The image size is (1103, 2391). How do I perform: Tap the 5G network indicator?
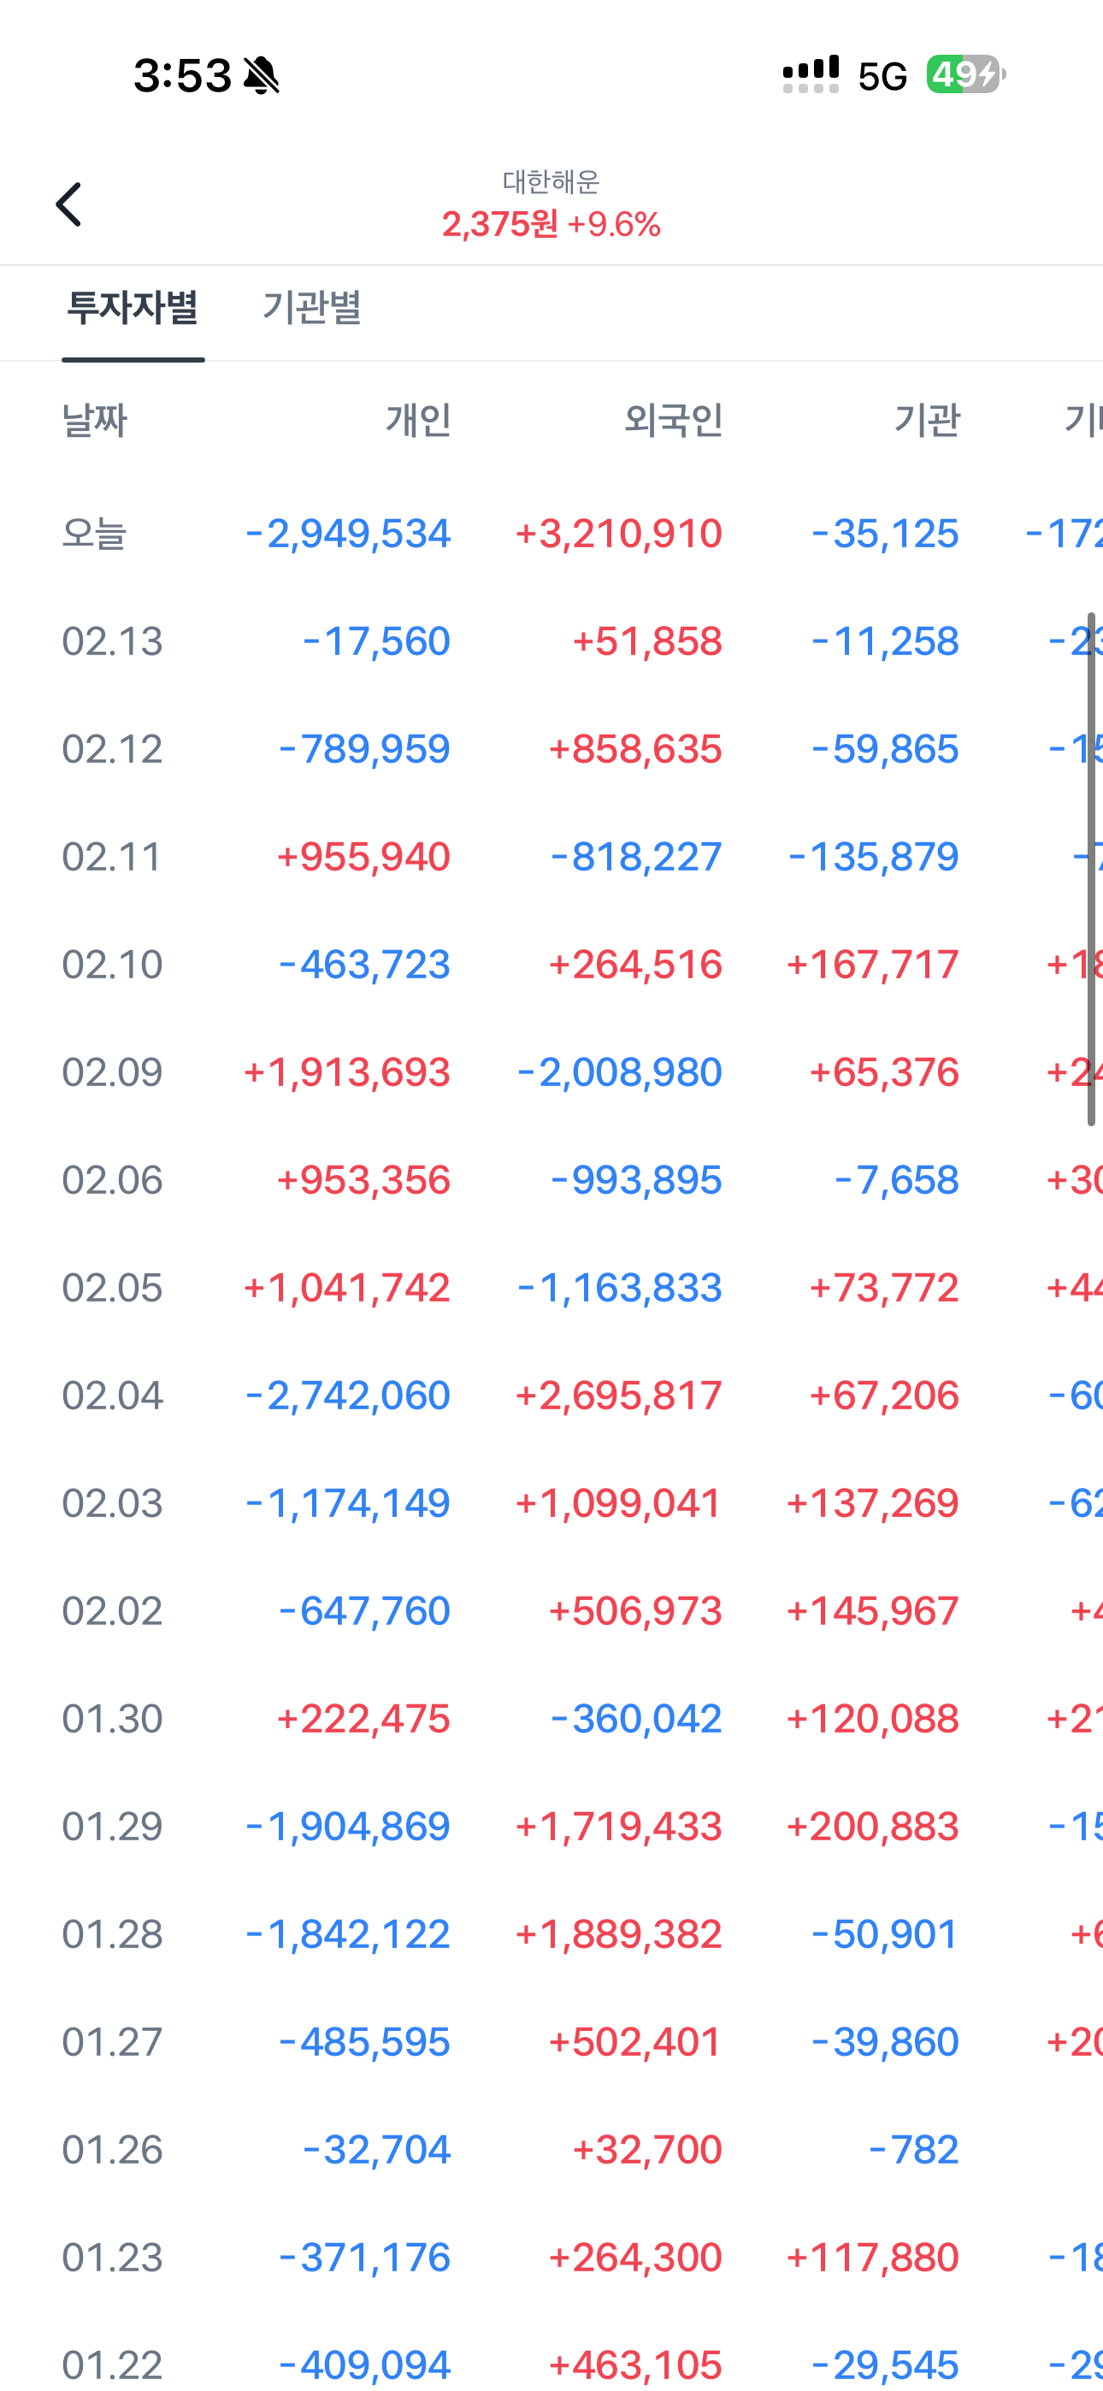pos(882,76)
